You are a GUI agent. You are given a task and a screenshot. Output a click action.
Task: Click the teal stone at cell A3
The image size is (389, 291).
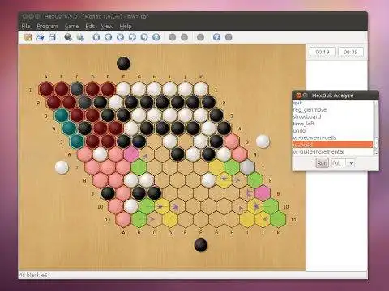[x=62, y=116]
